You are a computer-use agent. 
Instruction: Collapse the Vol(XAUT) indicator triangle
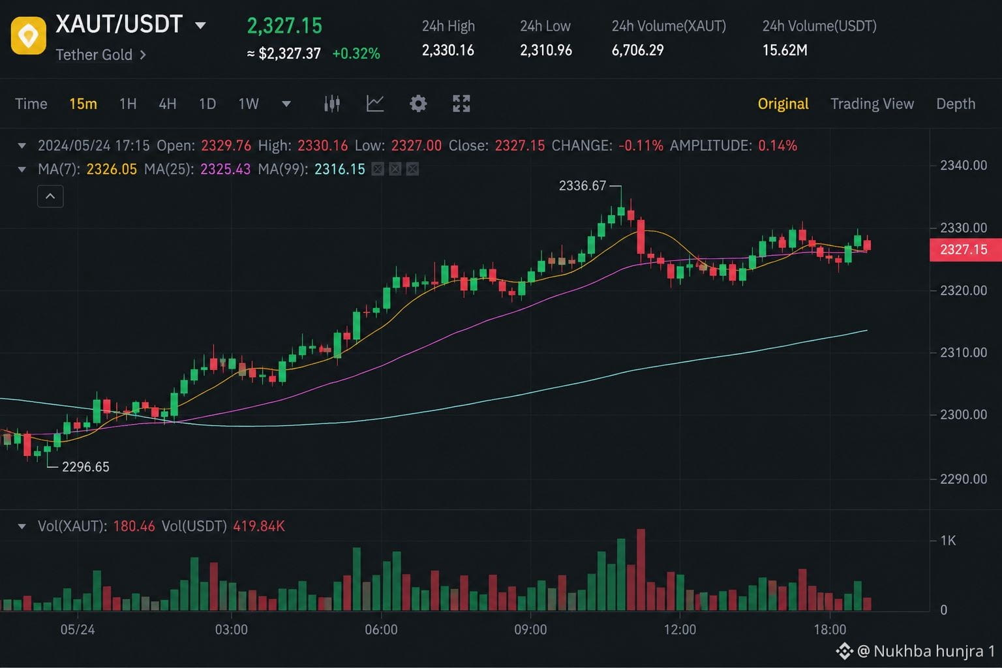click(x=22, y=526)
